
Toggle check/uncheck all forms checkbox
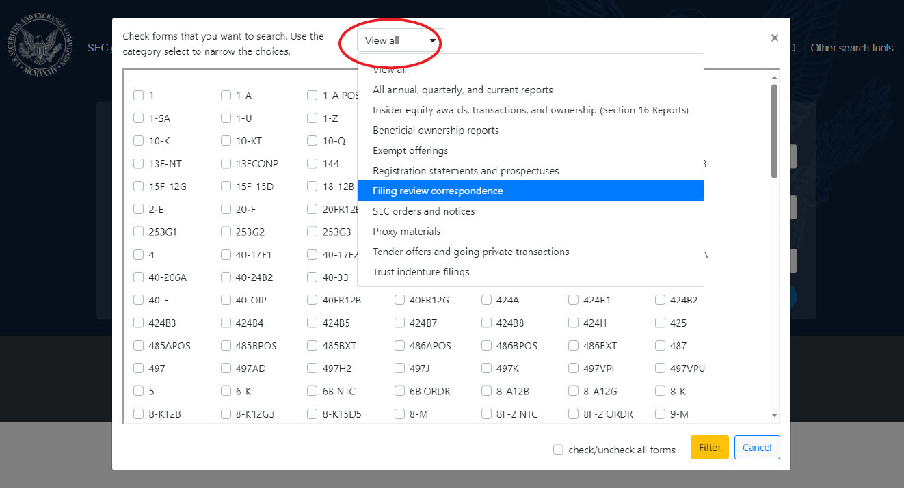click(x=558, y=449)
